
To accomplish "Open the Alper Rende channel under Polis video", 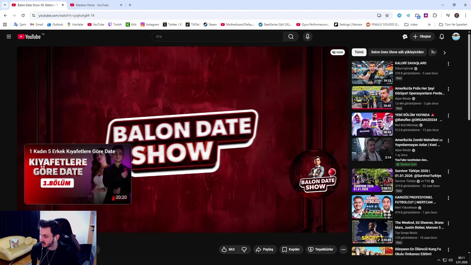I will click(x=403, y=99).
